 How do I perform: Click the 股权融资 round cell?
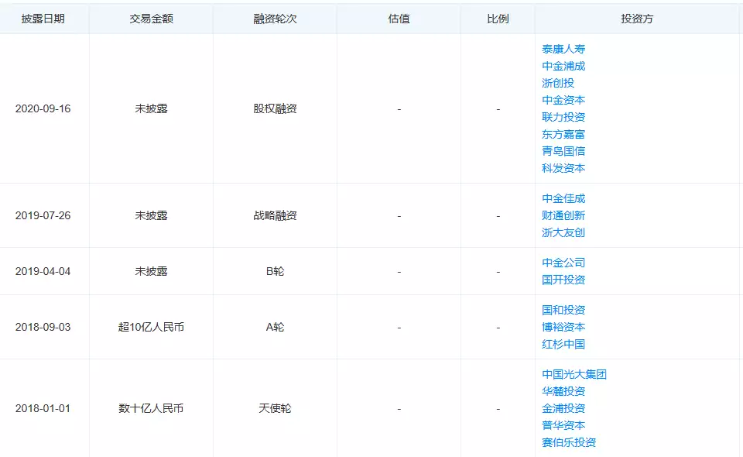(x=275, y=108)
